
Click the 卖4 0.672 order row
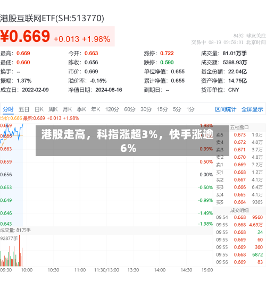[239, 142]
